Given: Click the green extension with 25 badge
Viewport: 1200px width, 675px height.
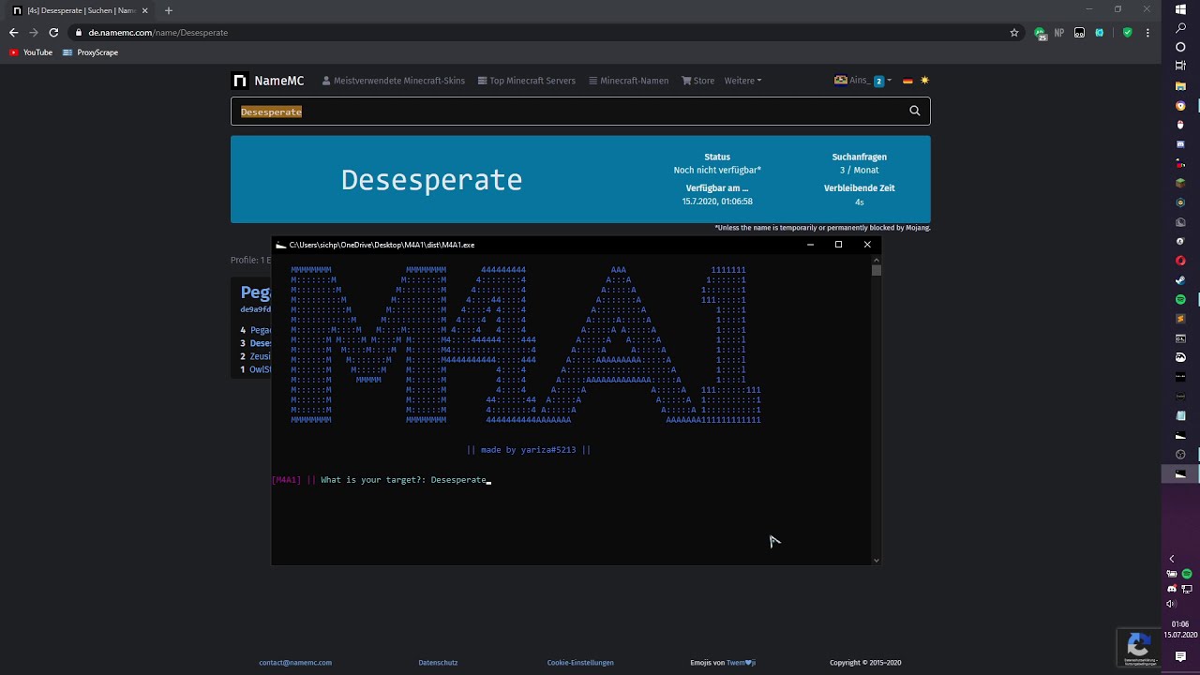Looking at the screenshot, I should [x=1041, y=33].
